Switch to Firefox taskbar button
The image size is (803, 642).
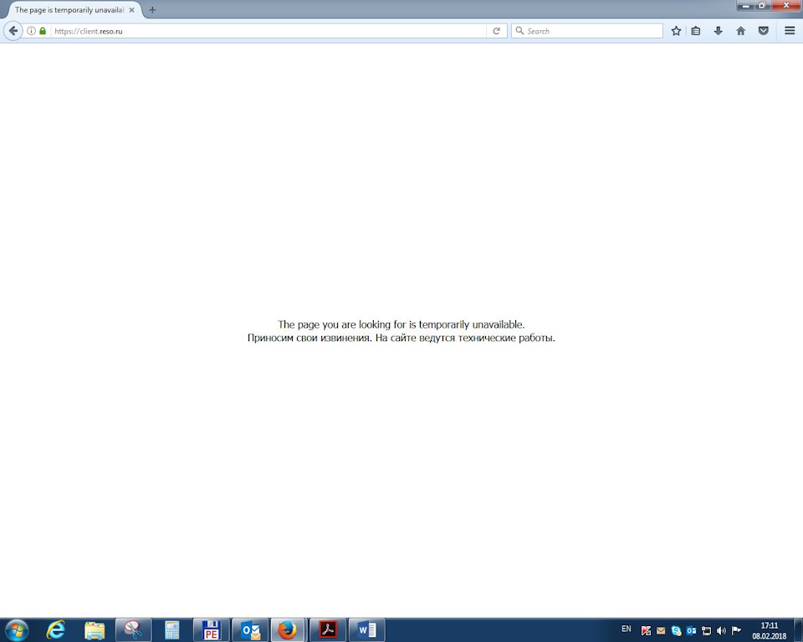(x=289, y=629)
